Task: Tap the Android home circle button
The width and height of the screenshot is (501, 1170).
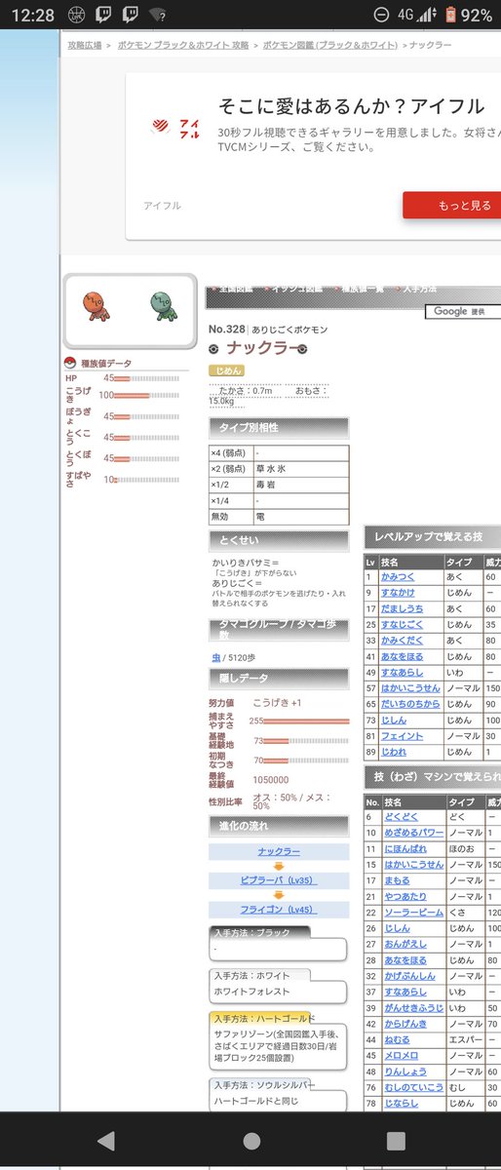Action: [x=251, y=1141]
